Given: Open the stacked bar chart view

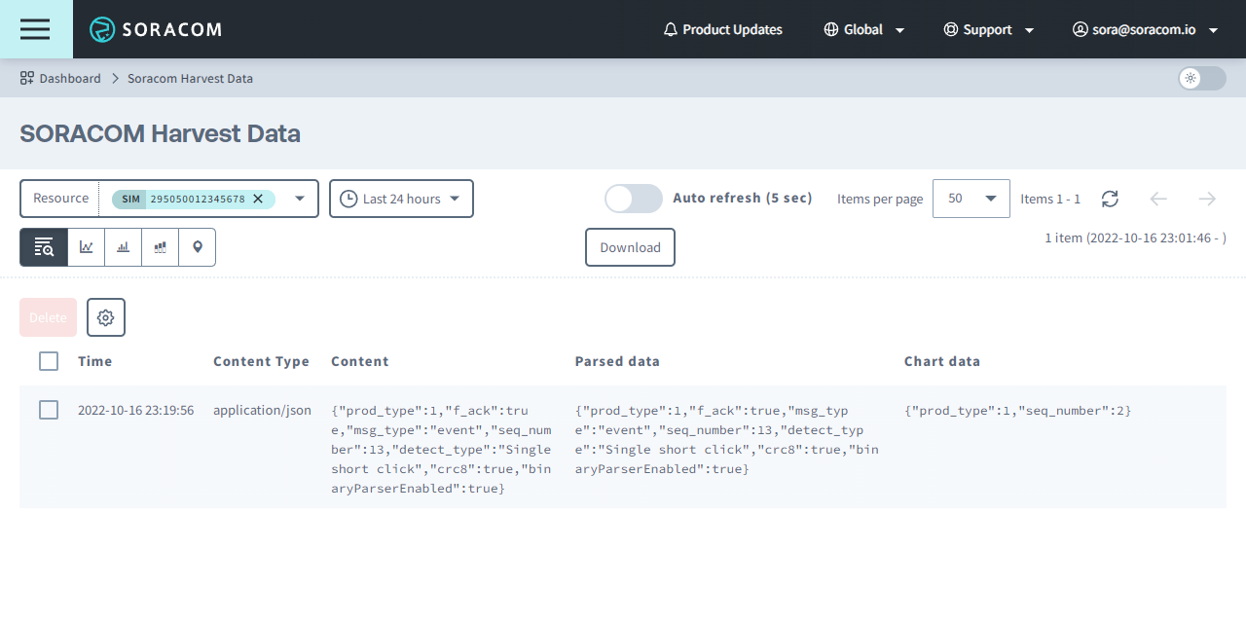Looking at the screenshot, I should coord(159,247).
